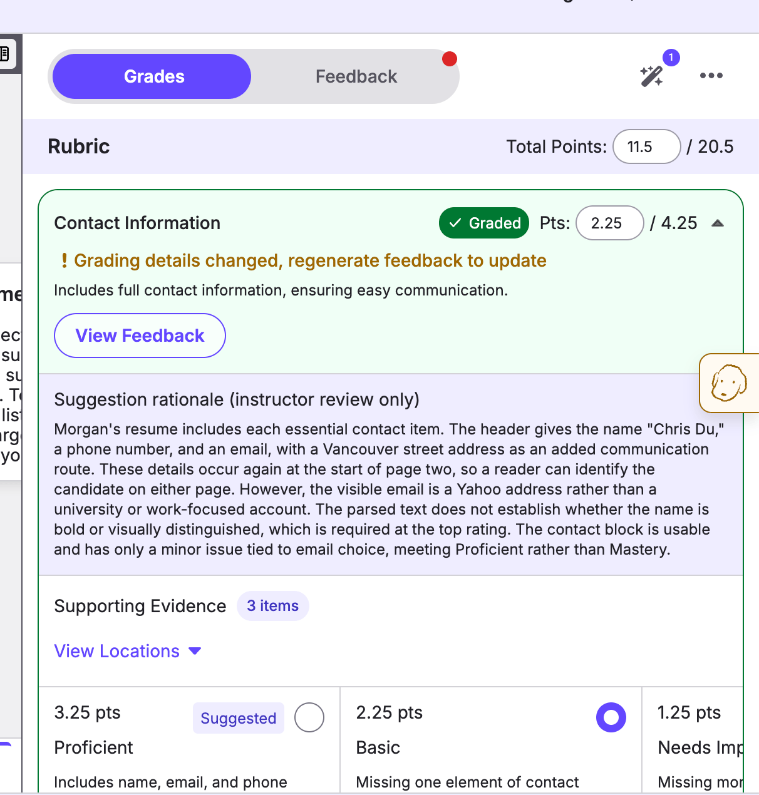Click the dropdown triangle next to View Locations
This screenshot has width=759, height=795.
(195, 651)
